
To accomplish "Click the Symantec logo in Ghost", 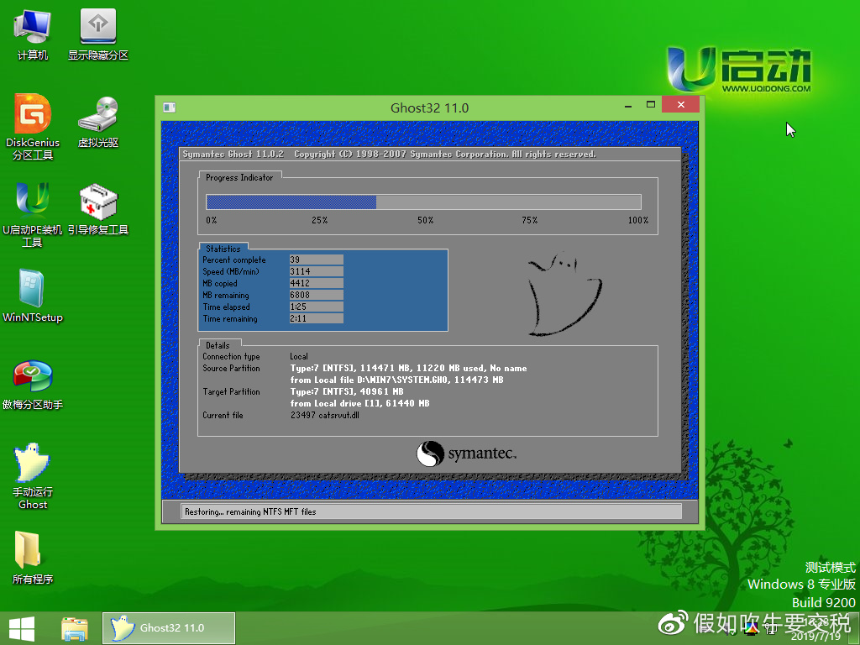I will click(x=467, y=454).
